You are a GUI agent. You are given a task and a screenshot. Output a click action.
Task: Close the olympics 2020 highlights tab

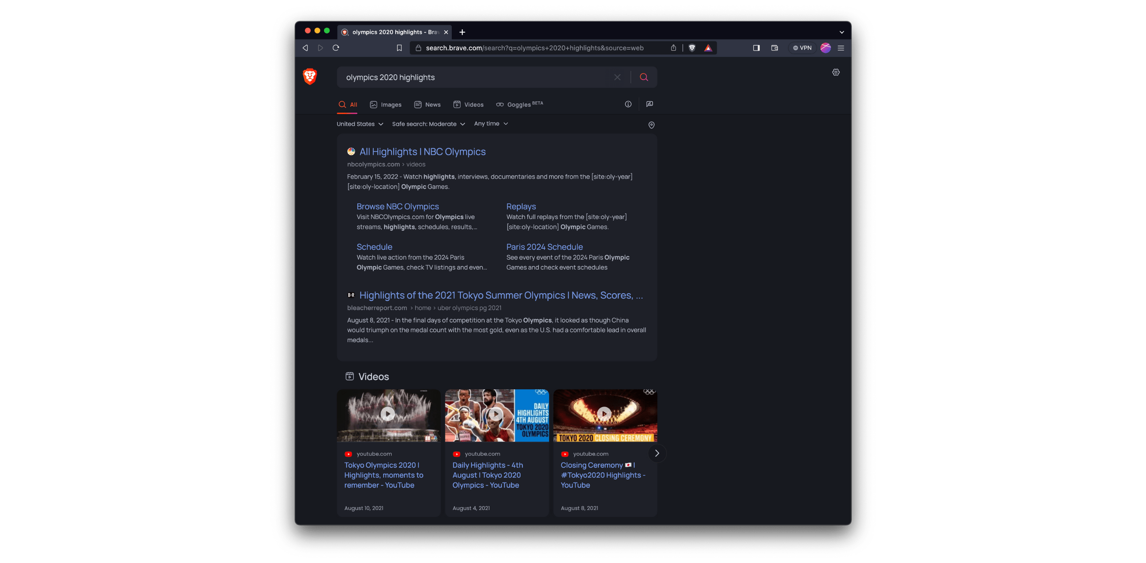click(x=446, y=32)
